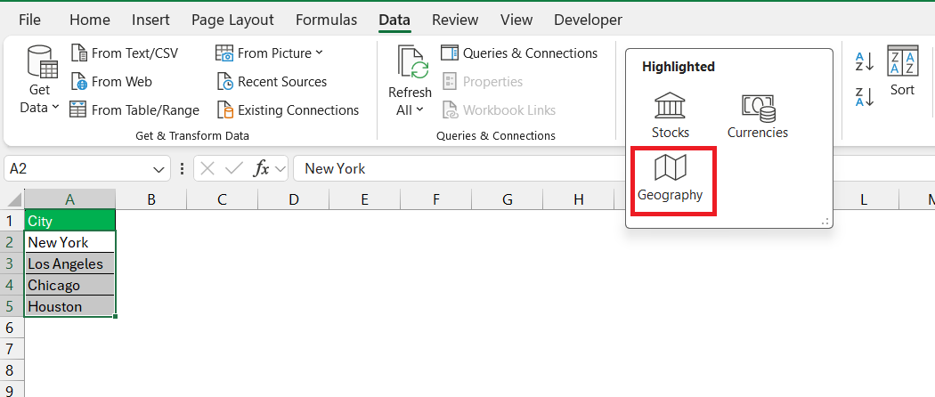Expand the formula bar function dropdown arrow
The width and height of the screenshot is (935, 397).
click(280, 169)
